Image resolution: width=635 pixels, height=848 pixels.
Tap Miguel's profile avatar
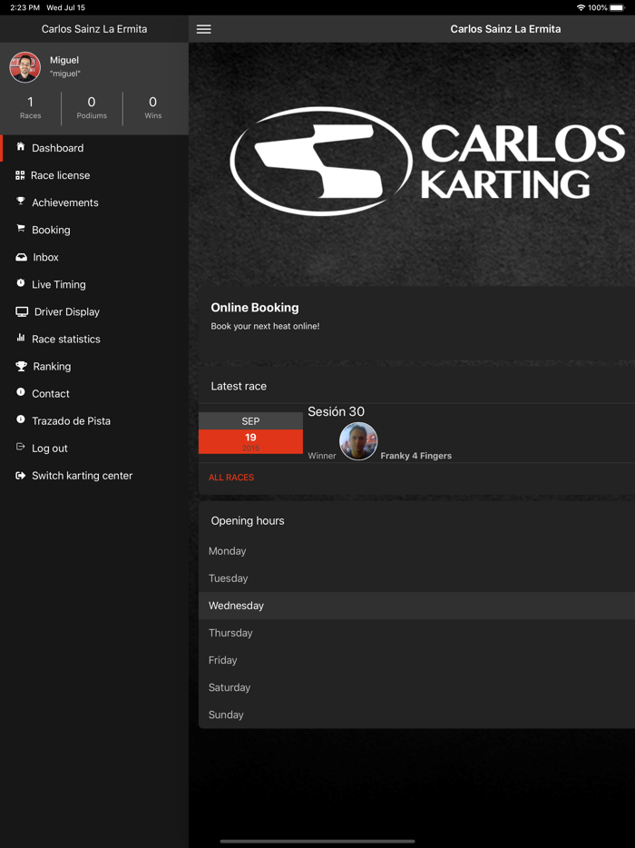click(x=24, y=67)
